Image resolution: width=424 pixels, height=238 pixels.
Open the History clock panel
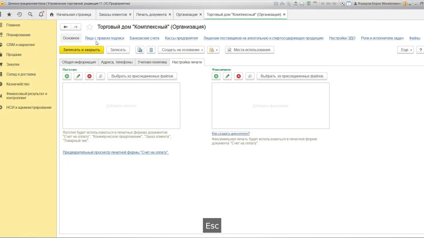[x=20, y=15]
